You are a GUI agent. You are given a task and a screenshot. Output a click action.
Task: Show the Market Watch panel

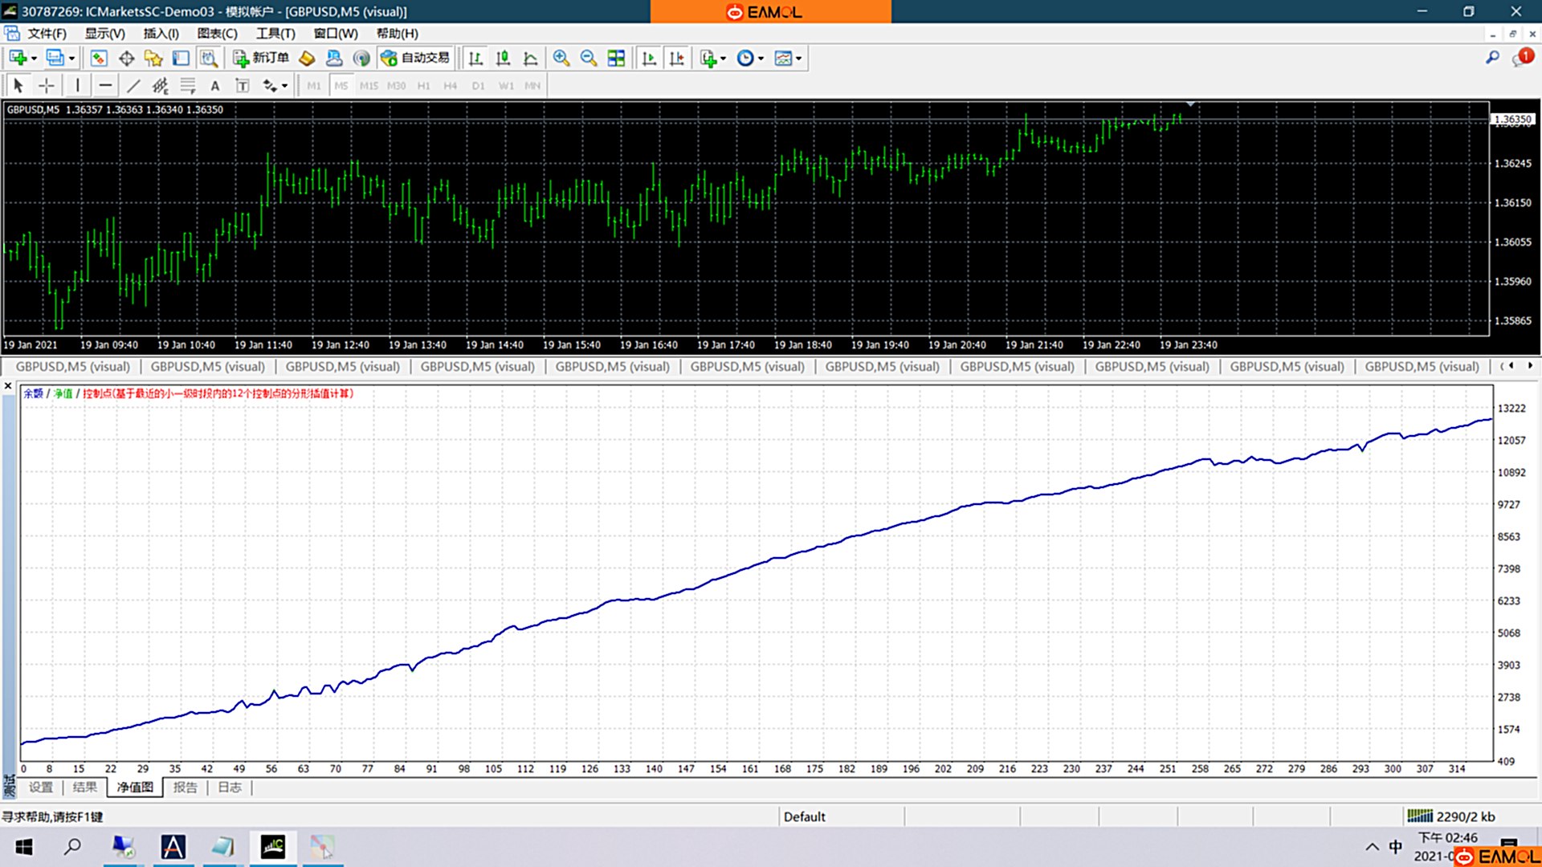click(x=99, y=58)
